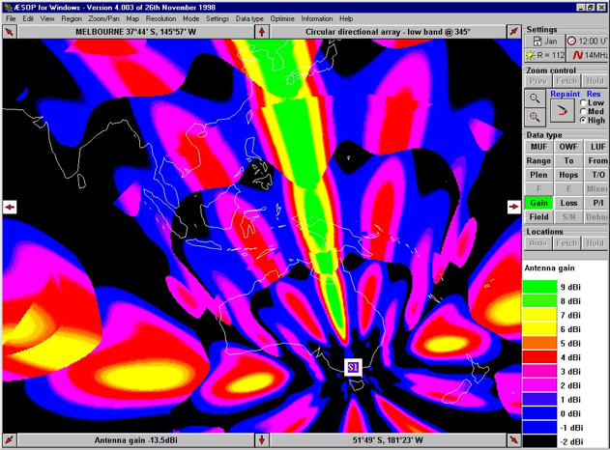Viewport: 610px width, 450px height.
Task: Click the 9 dBi green legend swatch
Action: coord(539,287)
